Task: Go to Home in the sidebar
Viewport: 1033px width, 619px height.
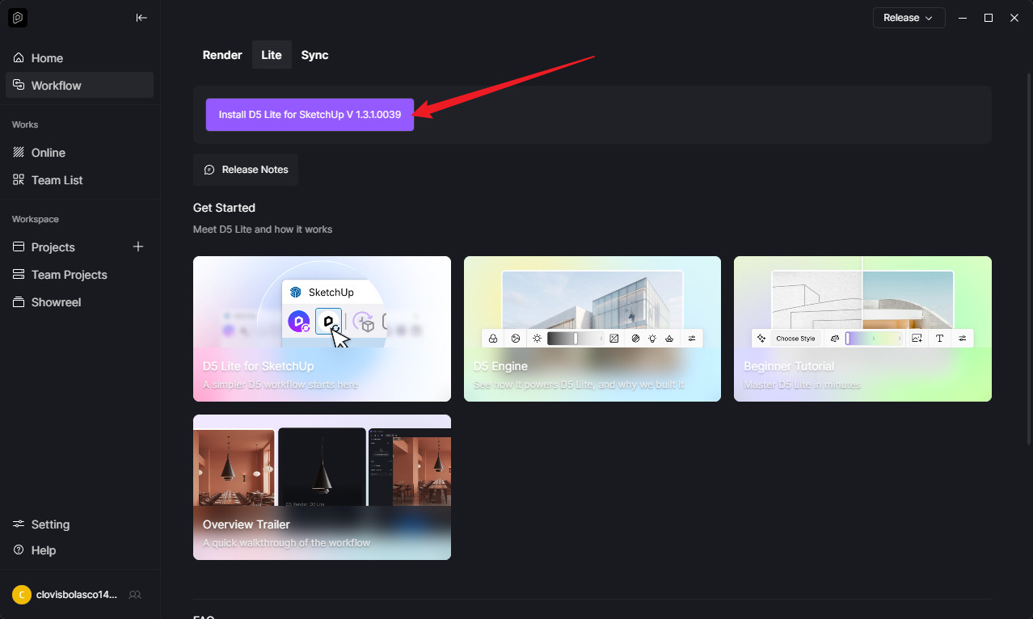Action: click(x=47, y=58)
